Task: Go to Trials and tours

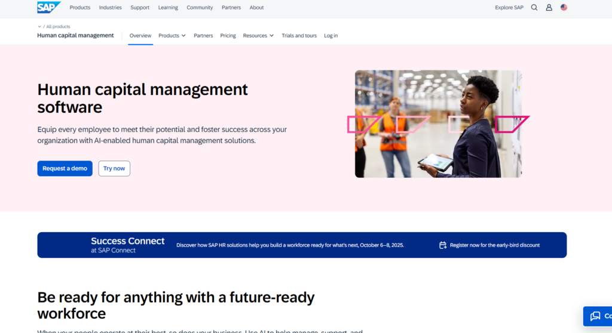Action: click(299, 36)
